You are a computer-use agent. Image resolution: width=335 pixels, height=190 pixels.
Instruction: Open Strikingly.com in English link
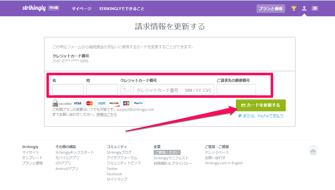tap(224, 163)
